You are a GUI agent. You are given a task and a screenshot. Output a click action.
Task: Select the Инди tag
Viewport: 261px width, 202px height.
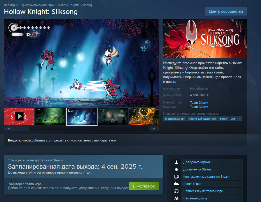223,119
